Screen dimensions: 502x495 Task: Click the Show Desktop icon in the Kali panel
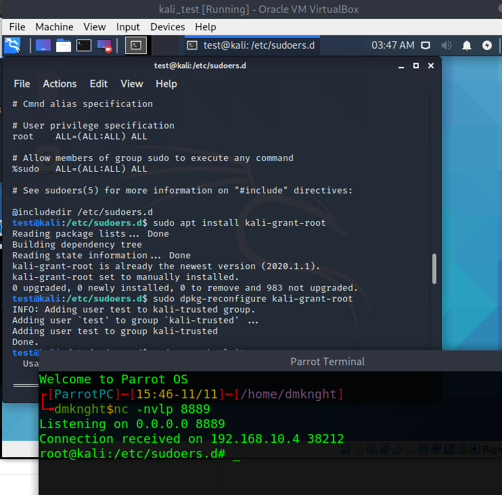(43, 45)
